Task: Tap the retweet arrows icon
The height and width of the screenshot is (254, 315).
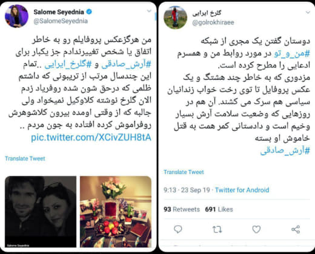Action: pyautogui.click(x=217, y=229)
